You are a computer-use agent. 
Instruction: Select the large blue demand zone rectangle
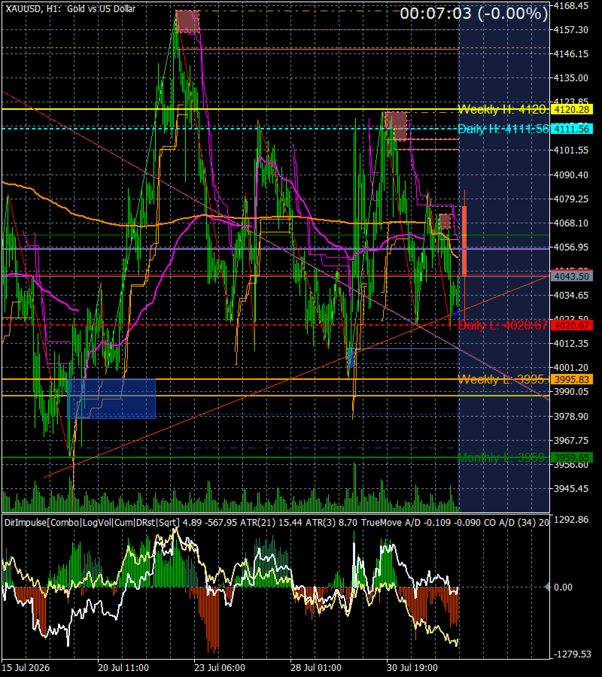[111, 399]
